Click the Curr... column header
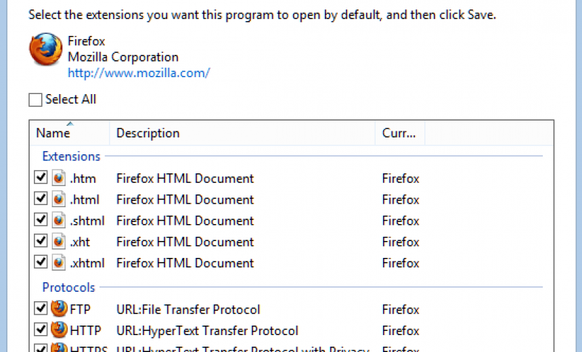Image resolution: width=582 pixels, height=352 pixels. click(x=399, y=133)
